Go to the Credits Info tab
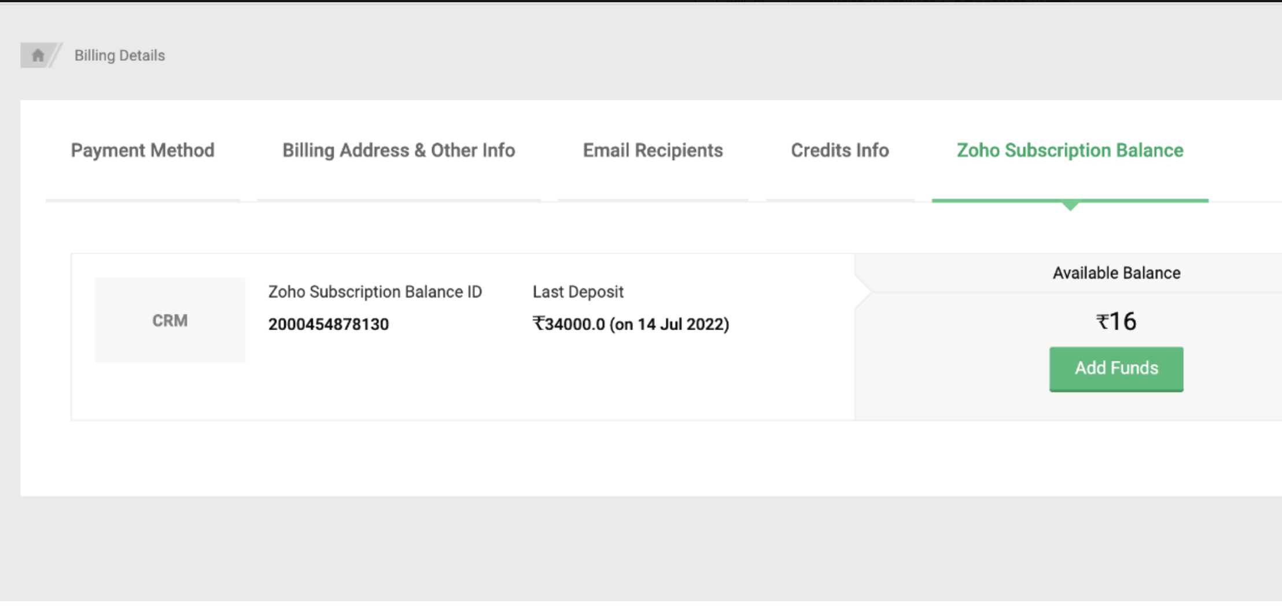The width and height of the screenshot is (1282, 607). pos(839,150)
